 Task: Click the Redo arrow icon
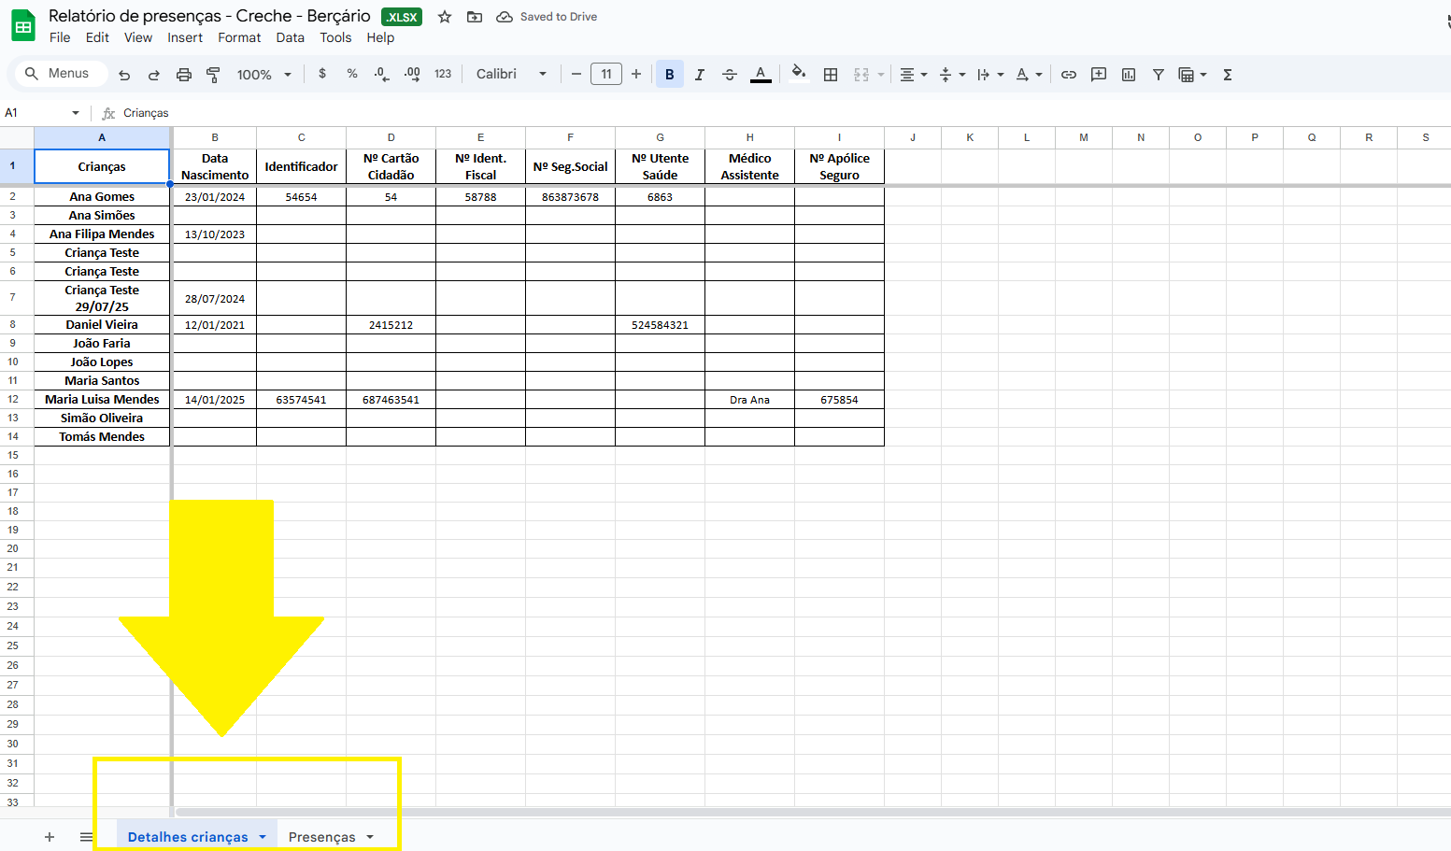click(x=154, y=75)
